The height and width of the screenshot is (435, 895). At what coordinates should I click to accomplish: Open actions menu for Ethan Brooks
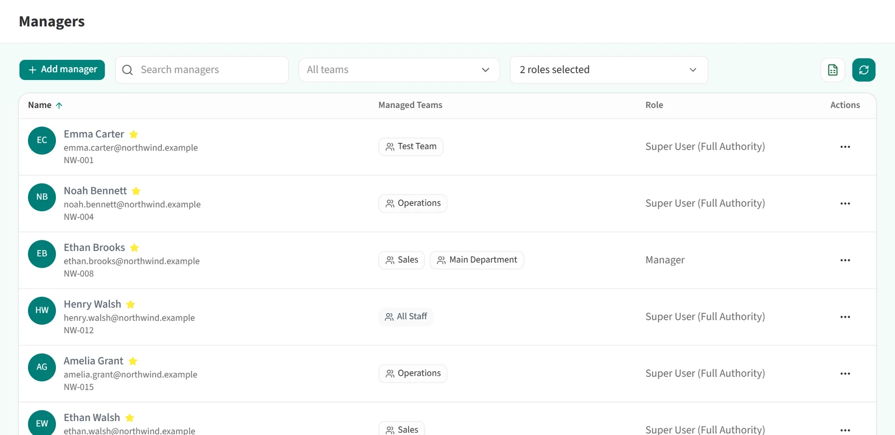point(845,260)
